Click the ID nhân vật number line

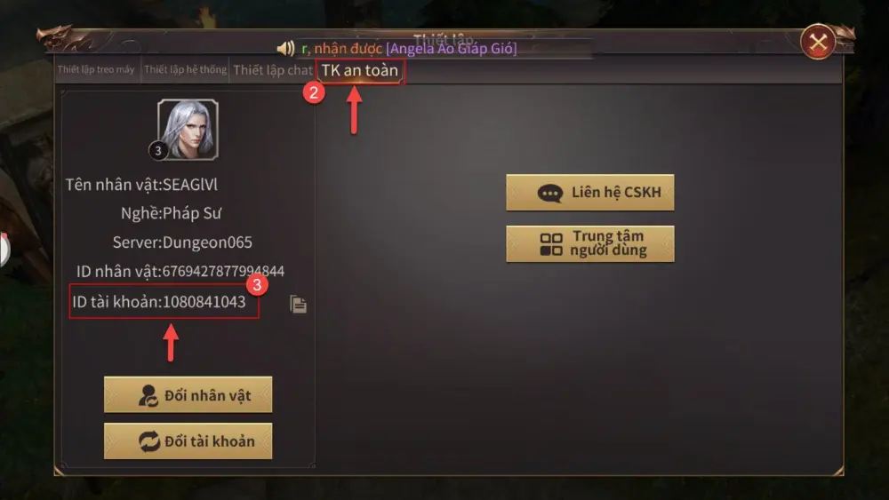coord(180,271)
